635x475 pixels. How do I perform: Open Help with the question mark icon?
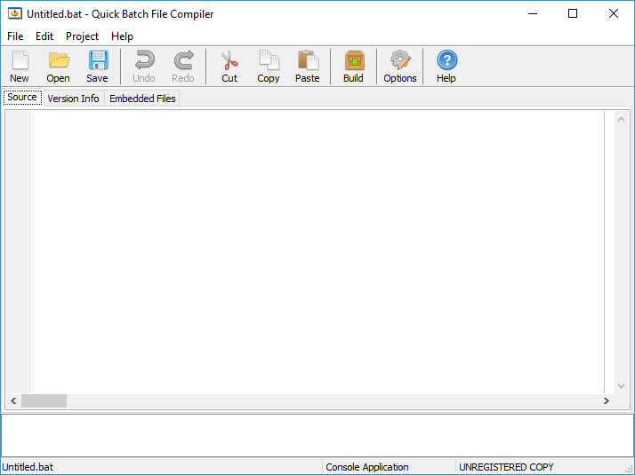(x=446, y=67)
